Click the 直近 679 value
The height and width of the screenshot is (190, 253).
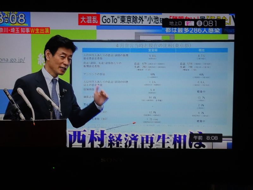point(140,64)
